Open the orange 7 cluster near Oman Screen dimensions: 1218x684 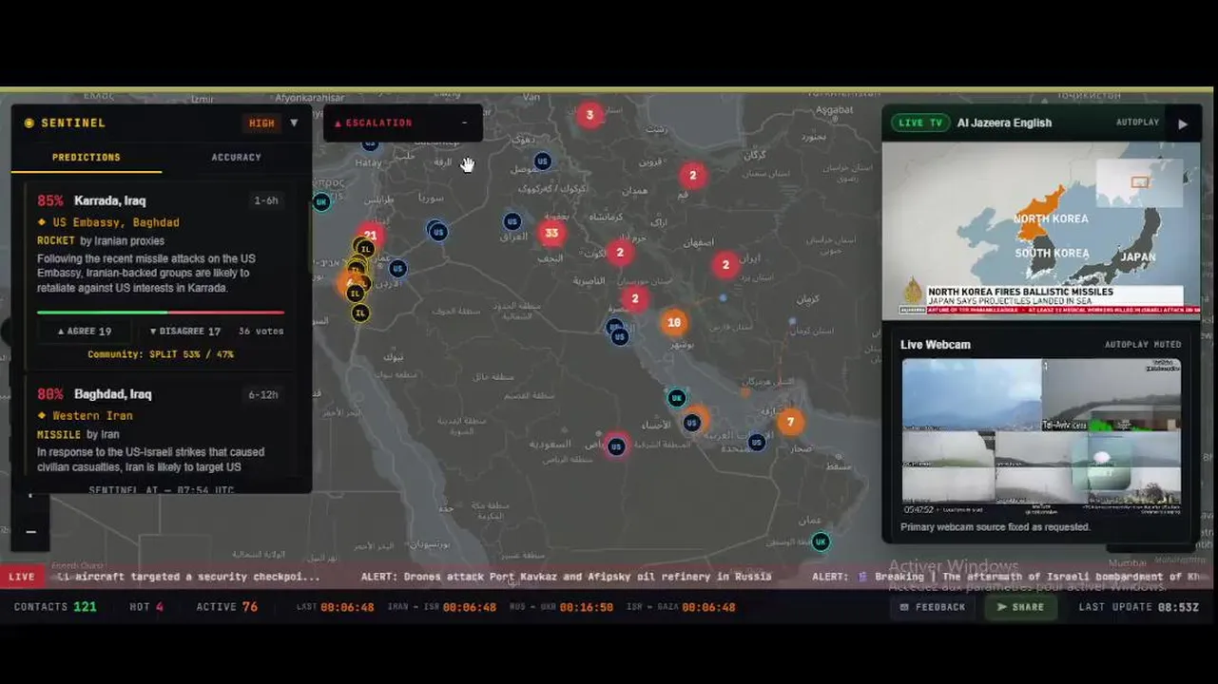(790, 422)
